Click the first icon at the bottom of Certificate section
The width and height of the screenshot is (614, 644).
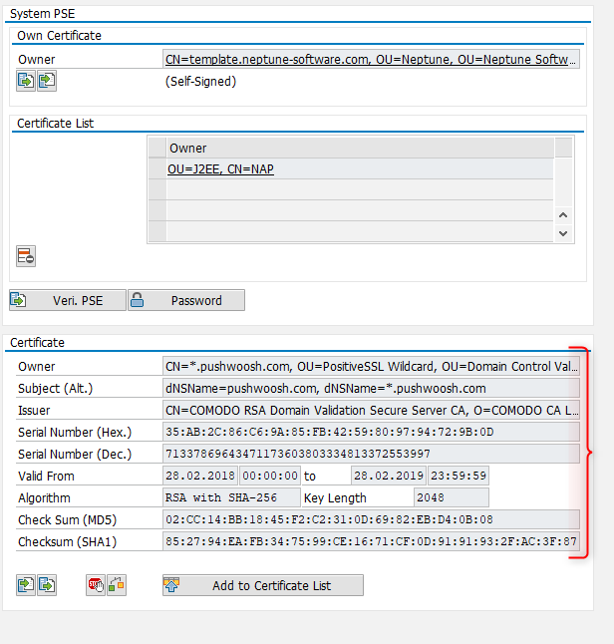(x=26, y=585)
